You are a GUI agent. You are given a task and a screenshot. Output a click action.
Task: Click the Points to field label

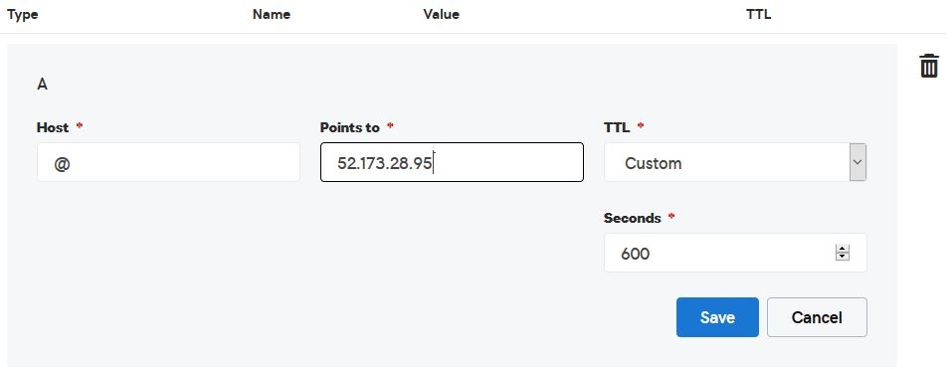(x=350, y=127)
